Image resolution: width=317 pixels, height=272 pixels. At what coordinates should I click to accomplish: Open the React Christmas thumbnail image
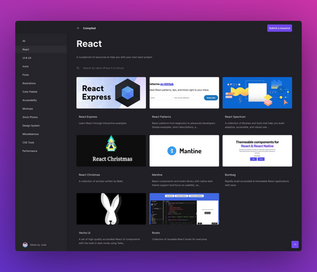coord(111,151)
